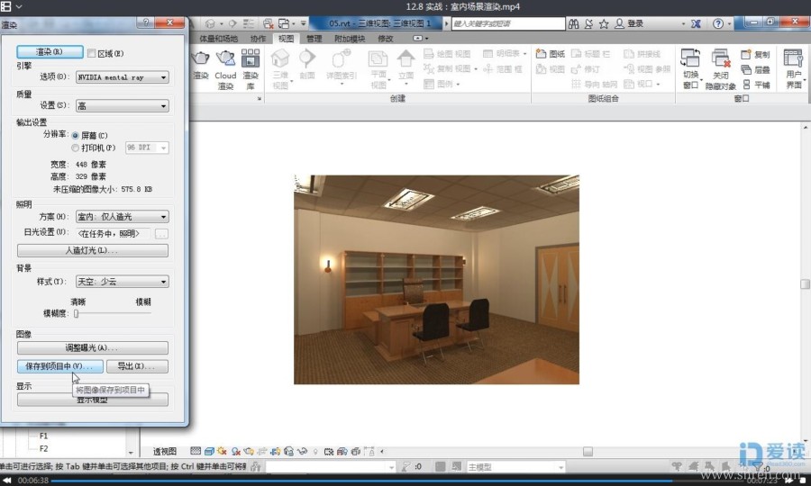Click the rendered office image in view
The width and height of the screenshot is (811, 486).
pos(436,279)
